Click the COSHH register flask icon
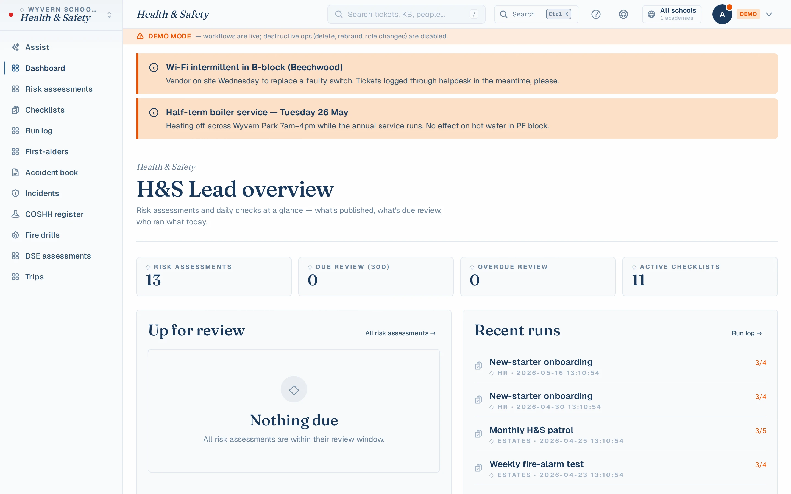Image resolution: width=791 pixels, height=494 pixels. click(15, 214)
